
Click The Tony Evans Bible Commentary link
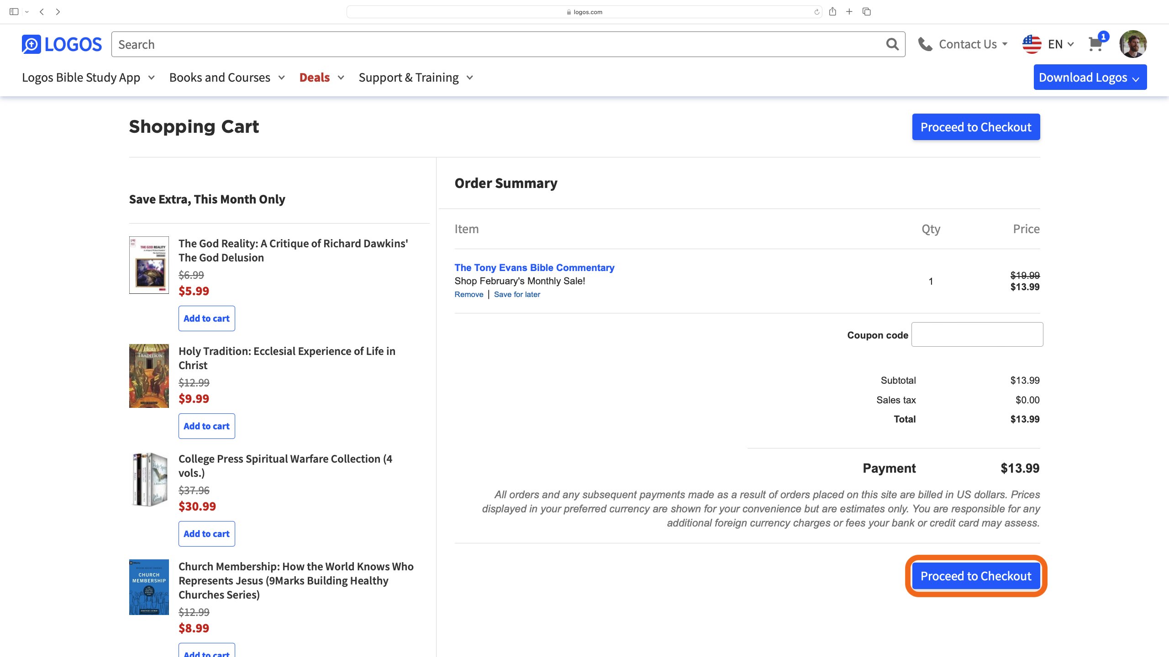pyautogui.click(x=534, y=268)
